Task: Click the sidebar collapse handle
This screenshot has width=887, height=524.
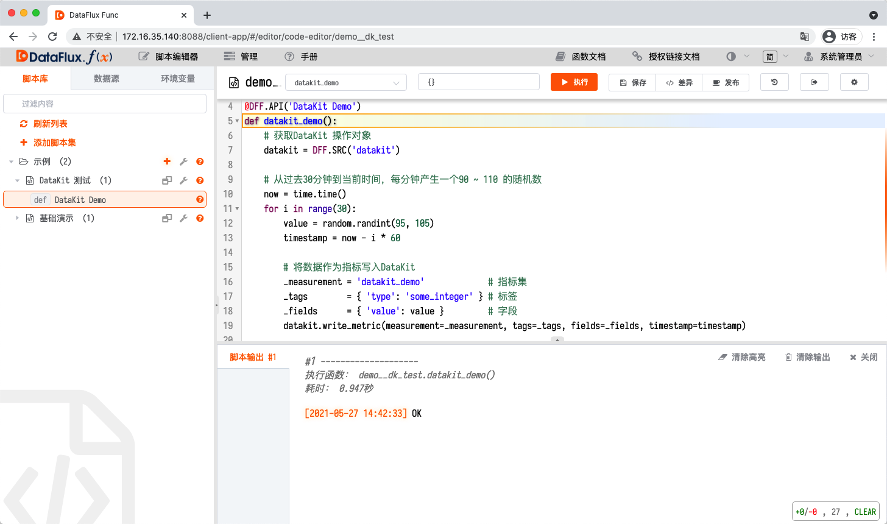Action: (x=216, y=306)
